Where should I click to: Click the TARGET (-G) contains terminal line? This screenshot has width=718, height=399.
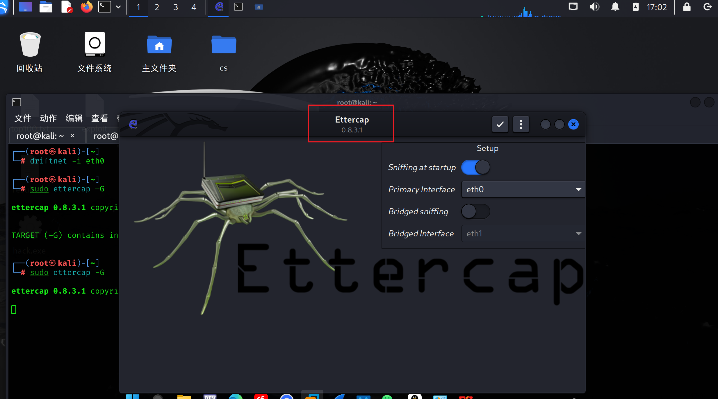click(x=65, y=235)
